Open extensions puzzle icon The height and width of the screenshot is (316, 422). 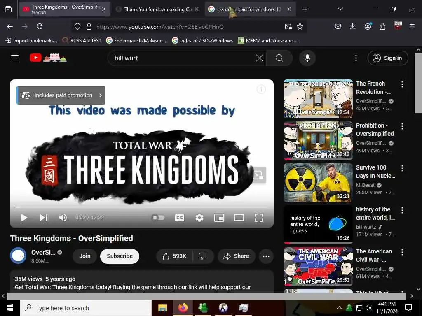(382, 26)
